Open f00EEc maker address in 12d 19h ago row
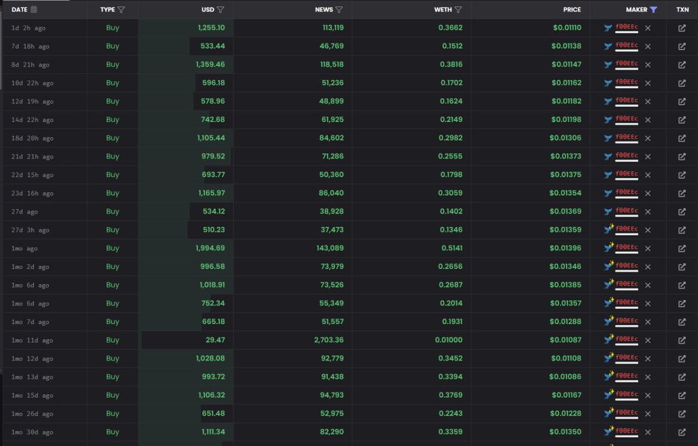 (626, 101)
